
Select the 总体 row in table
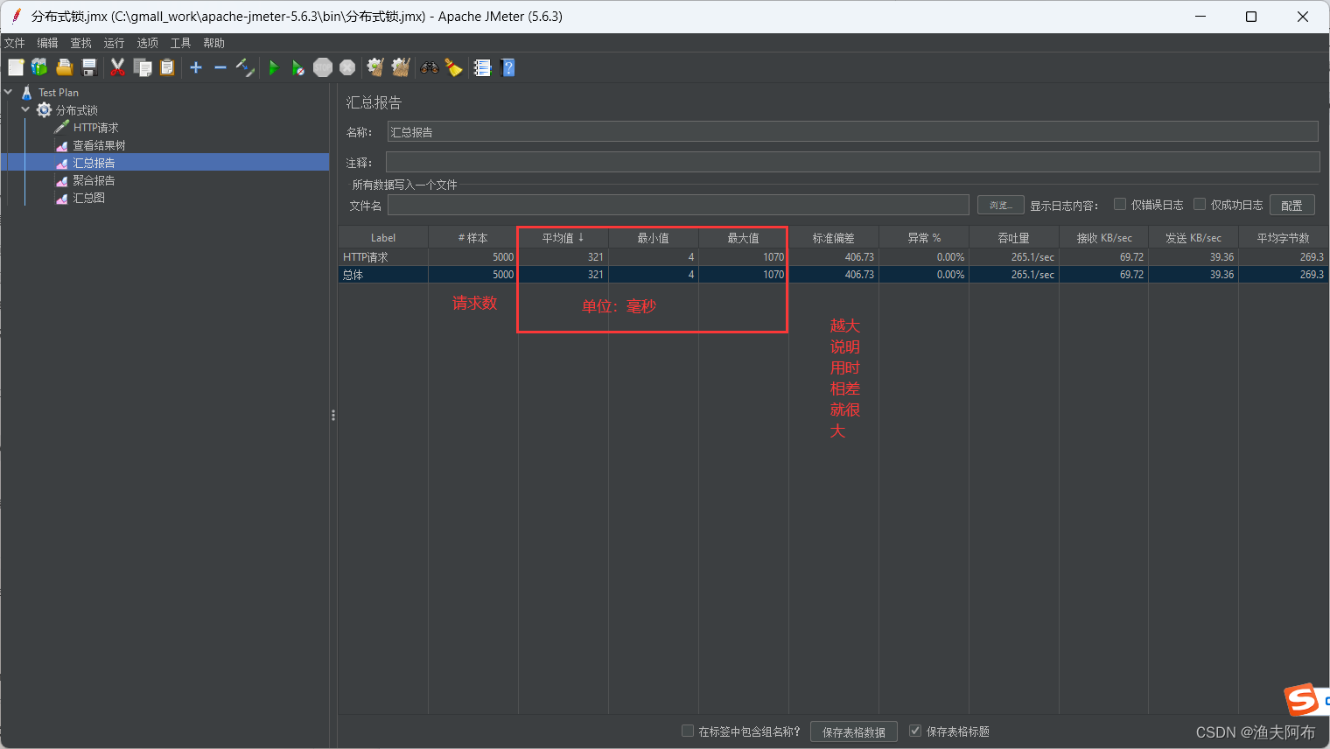pyautogui.click(x=833, y=275)
